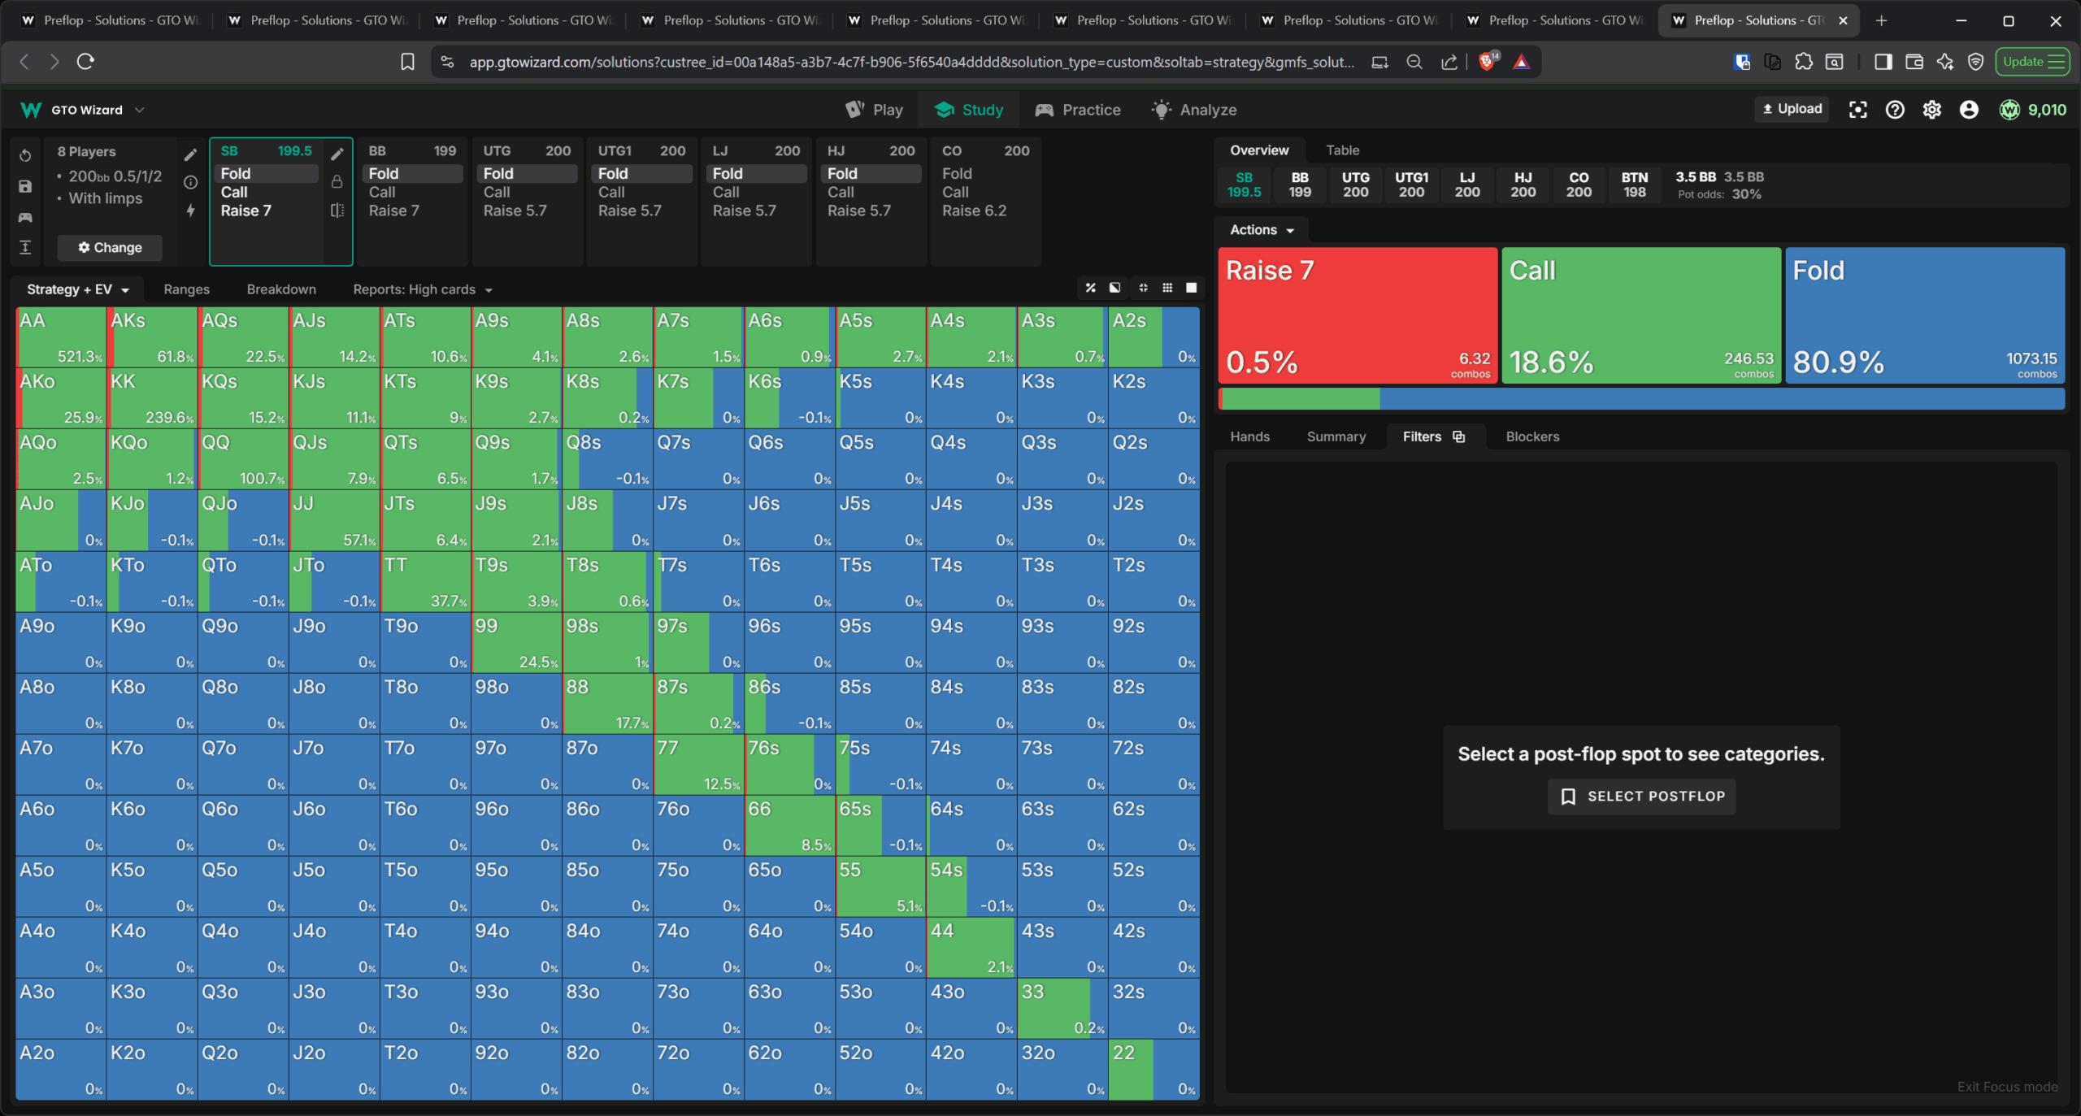
Task: Click the floppy disk save icon
Action: (25, 186)
